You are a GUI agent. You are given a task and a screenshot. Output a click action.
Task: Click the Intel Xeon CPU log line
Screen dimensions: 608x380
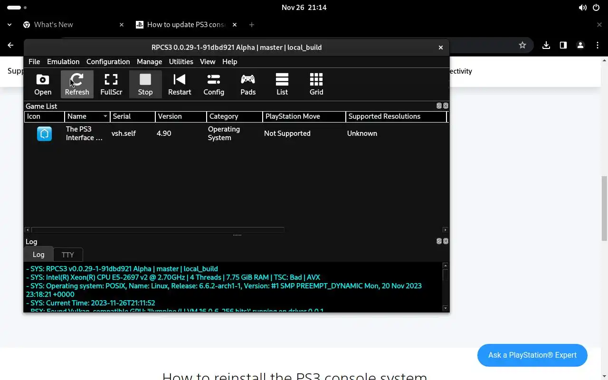[x=173, y=277]
